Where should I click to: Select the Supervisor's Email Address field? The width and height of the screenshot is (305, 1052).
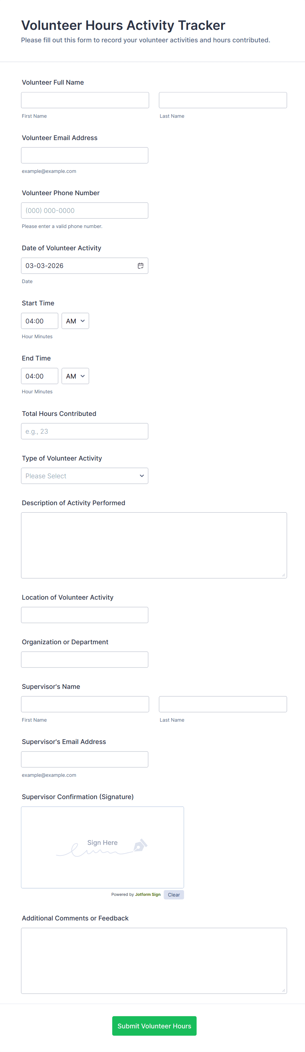(85, 759)
